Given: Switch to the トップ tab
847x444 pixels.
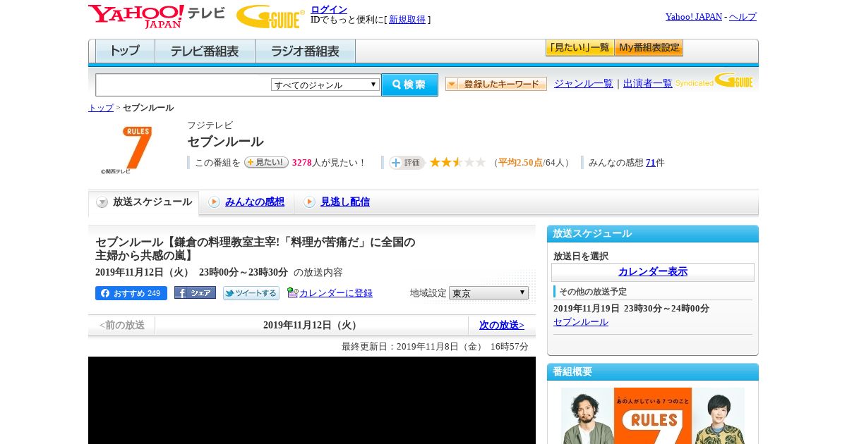Looking at the screenshot, I should click(x=125, y=51).
